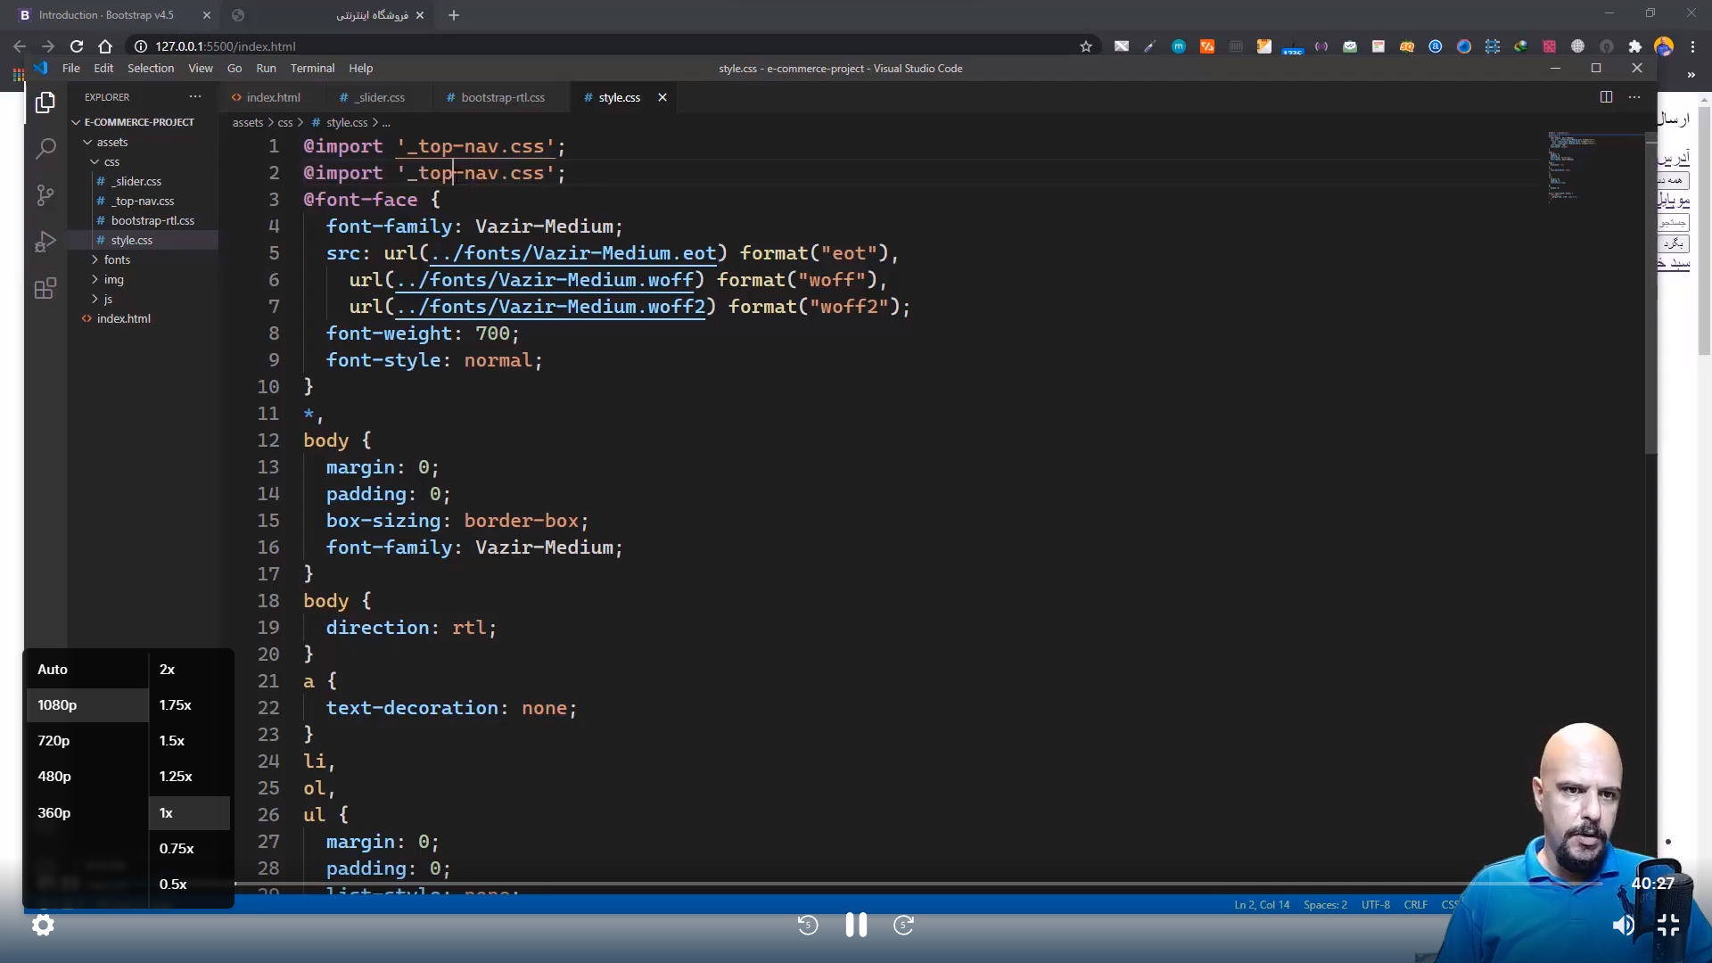Click the Split Editor icon in top right
The width and height of the screenshot is (1712, 963).
1606,96
